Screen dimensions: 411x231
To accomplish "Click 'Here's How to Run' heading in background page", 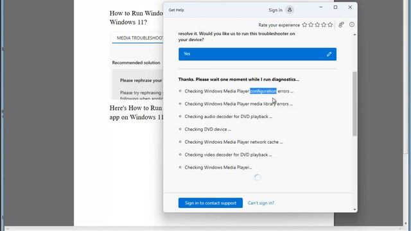I will 136,108.
